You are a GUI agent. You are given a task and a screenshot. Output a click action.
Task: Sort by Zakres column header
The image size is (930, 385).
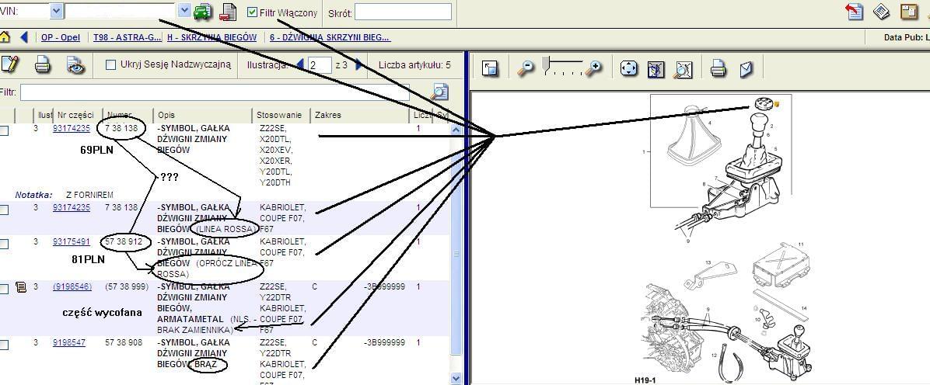[359, 115]
